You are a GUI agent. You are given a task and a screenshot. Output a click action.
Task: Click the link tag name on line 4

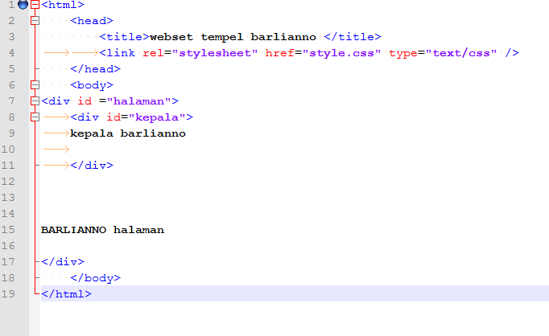click(121, 53)
